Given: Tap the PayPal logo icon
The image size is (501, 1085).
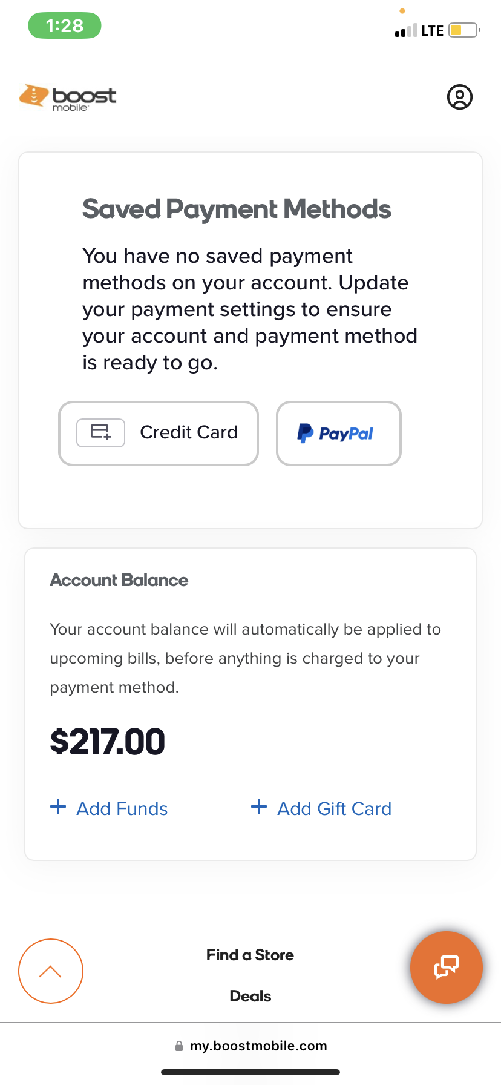Looking at the screenshot, I should 306,433.
